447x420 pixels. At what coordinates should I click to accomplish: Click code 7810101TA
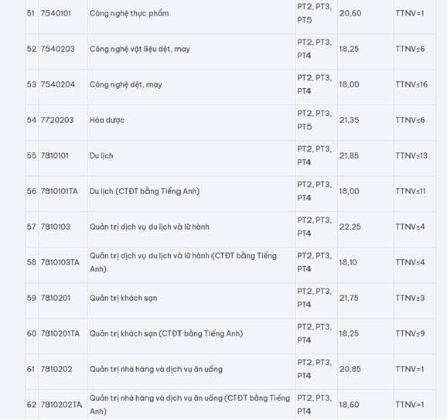60,191
